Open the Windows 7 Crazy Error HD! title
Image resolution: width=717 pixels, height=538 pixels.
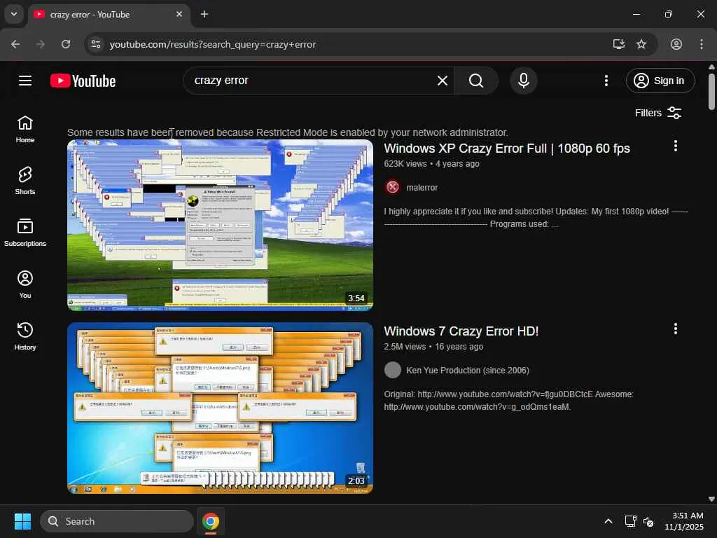pos(461,331)
